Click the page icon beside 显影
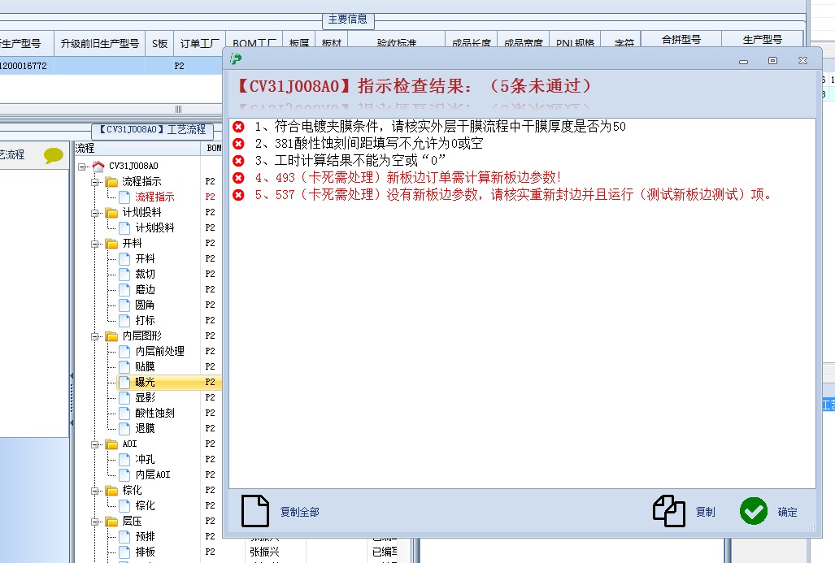Screen dimensions: 835x563 point(124,397)
